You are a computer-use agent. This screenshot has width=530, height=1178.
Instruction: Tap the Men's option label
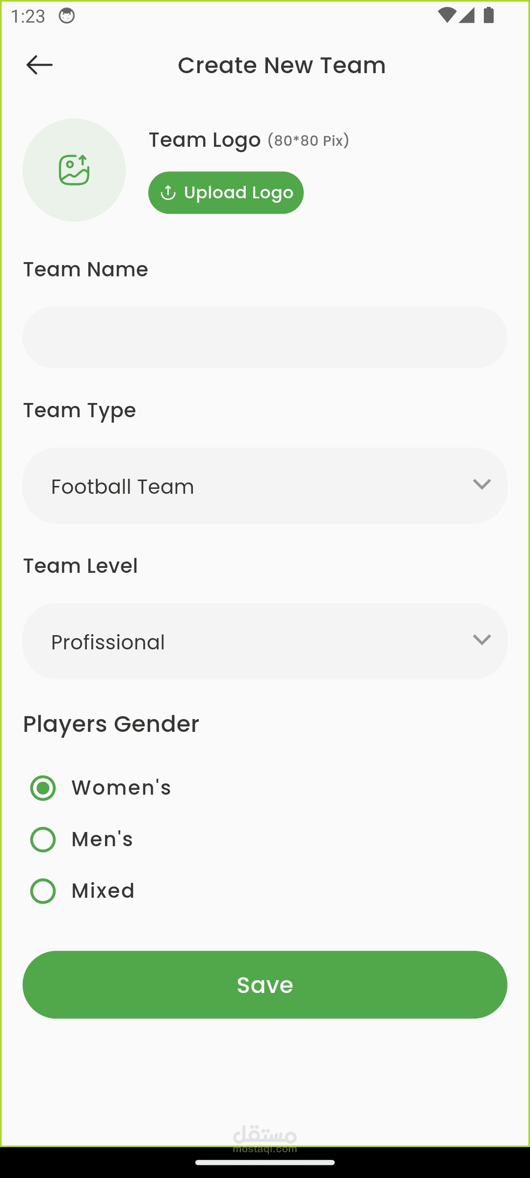pos(102,839)
